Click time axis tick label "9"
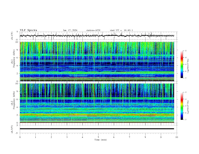This screenshot has height=154, width=199. (161, 137)
